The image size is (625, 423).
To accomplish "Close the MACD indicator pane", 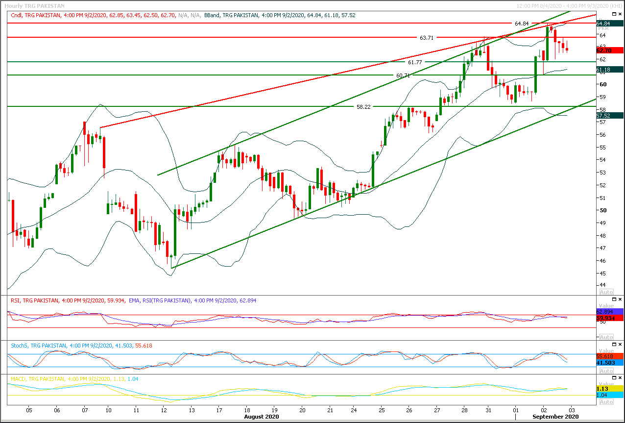I will (620, 378).
